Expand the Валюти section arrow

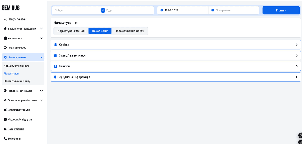coord(296,66)
